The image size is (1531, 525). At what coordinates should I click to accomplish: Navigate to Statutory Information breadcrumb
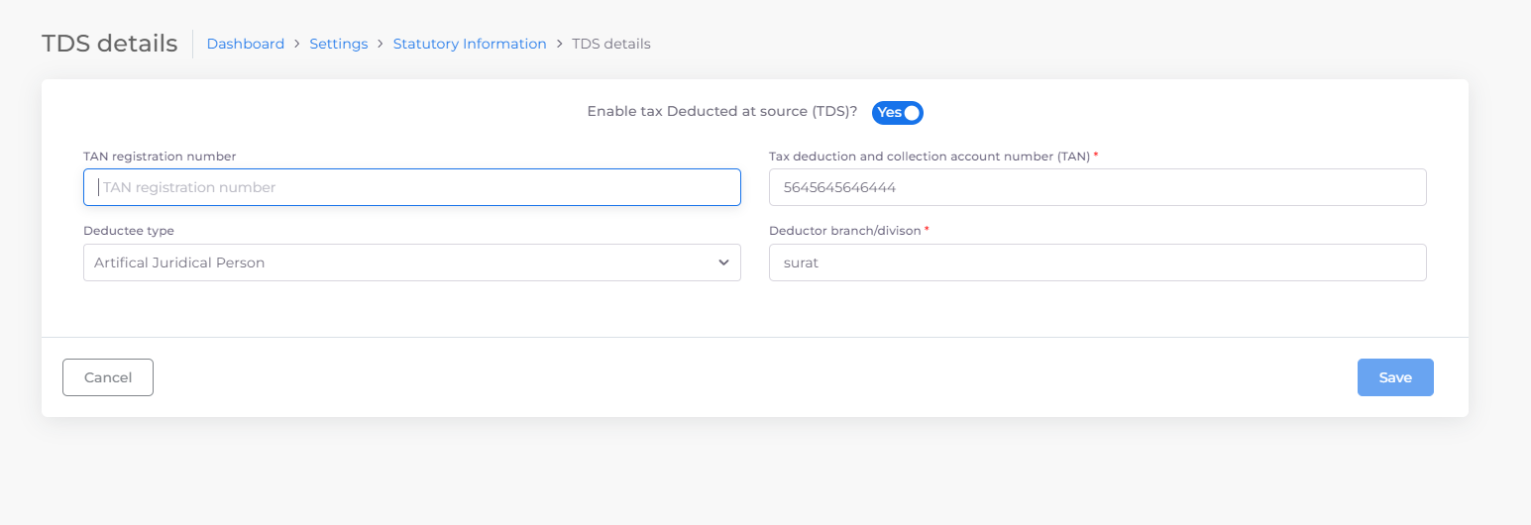(470, 44)
